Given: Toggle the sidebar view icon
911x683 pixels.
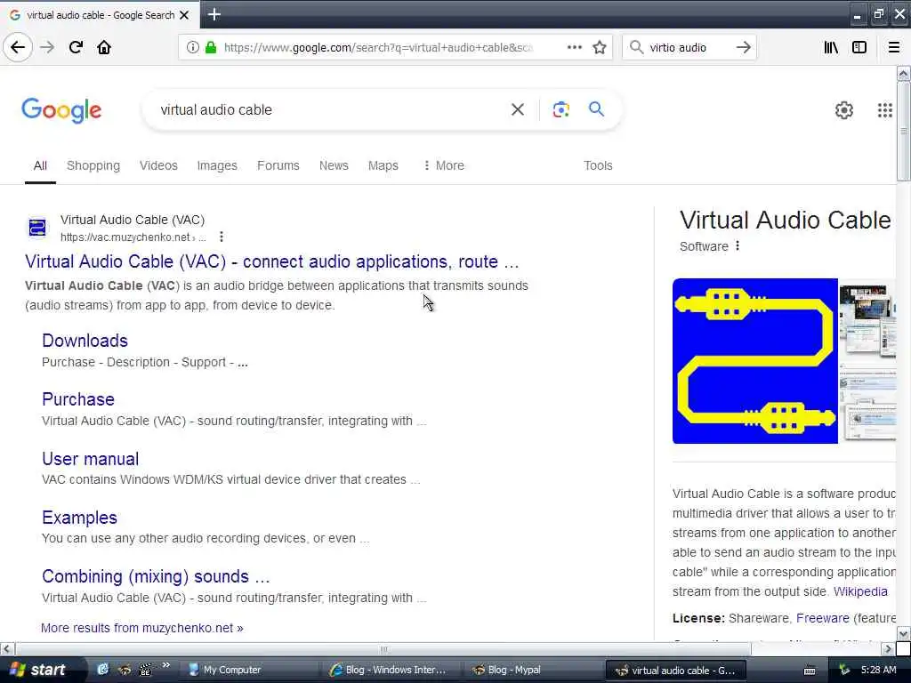Looking at the screenshot, I should (859, 47).
